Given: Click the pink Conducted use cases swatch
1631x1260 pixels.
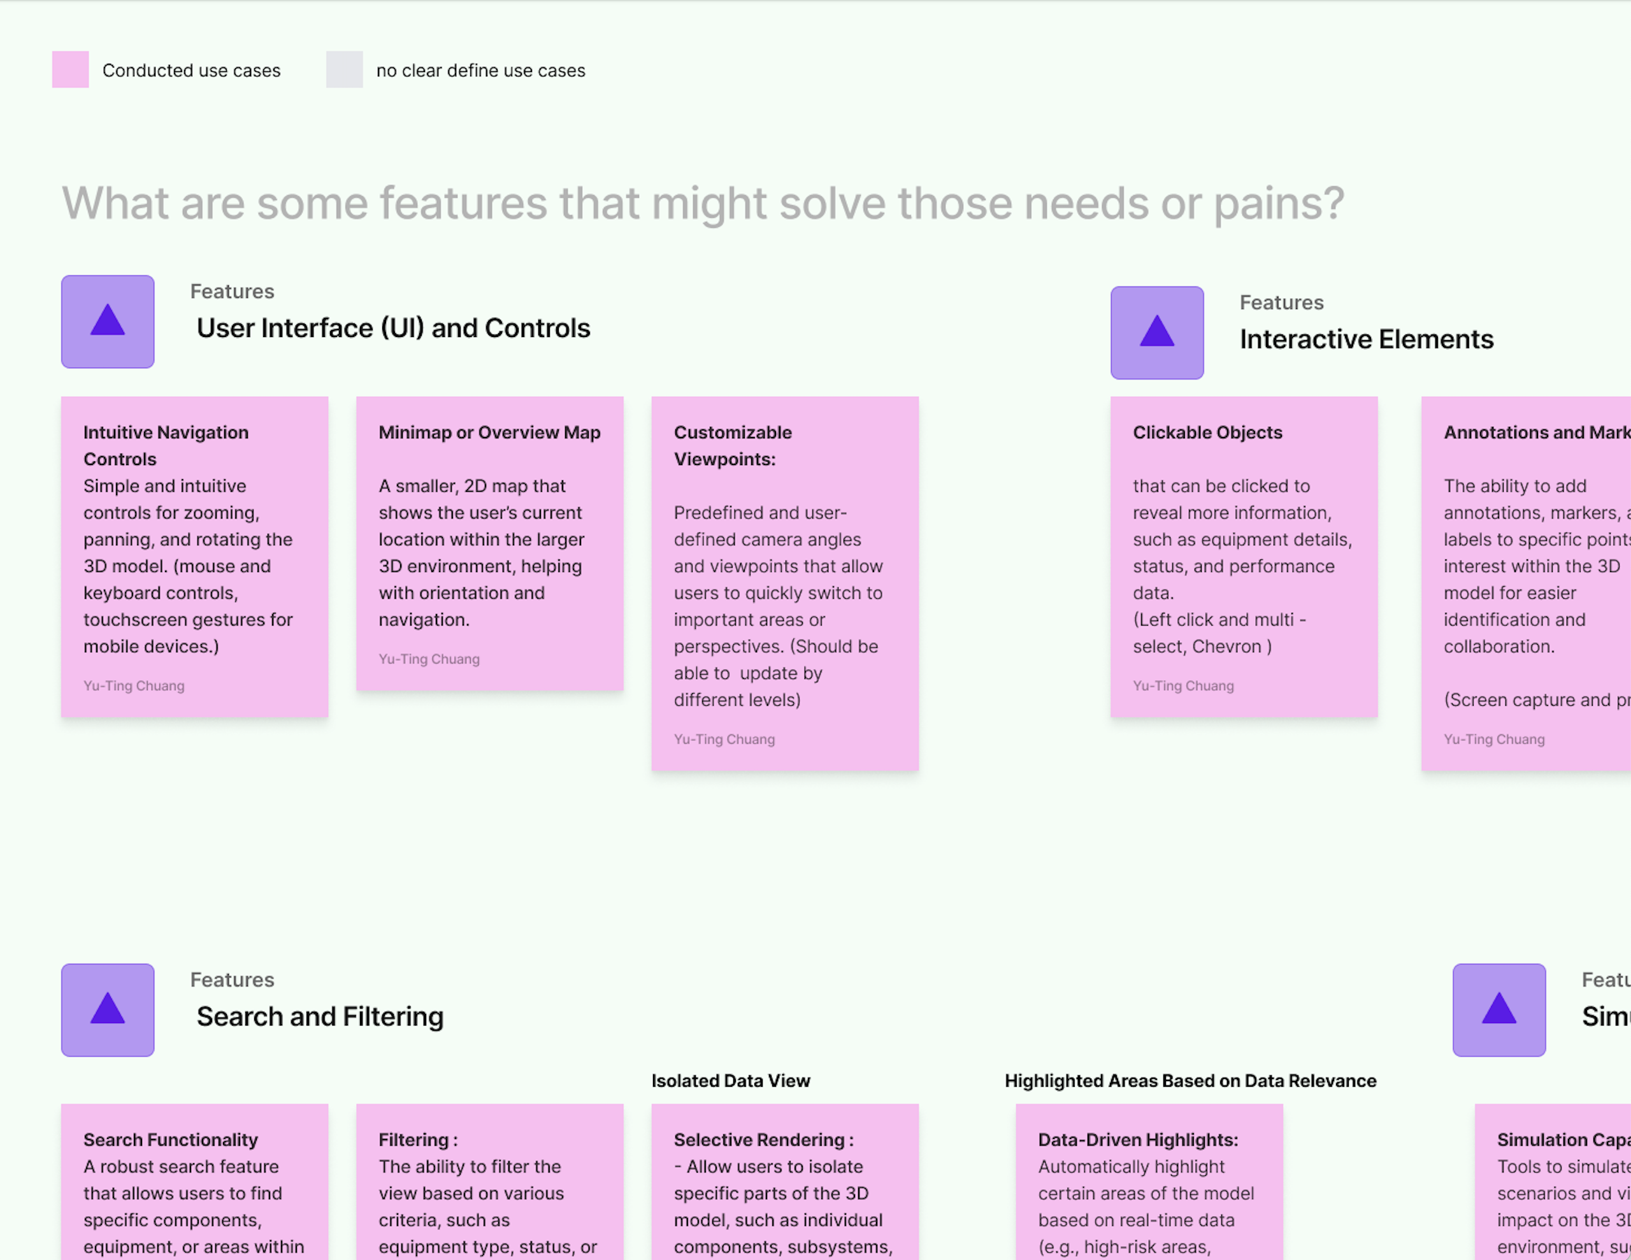Looking at the screenshot, I should tap(70, 69).
